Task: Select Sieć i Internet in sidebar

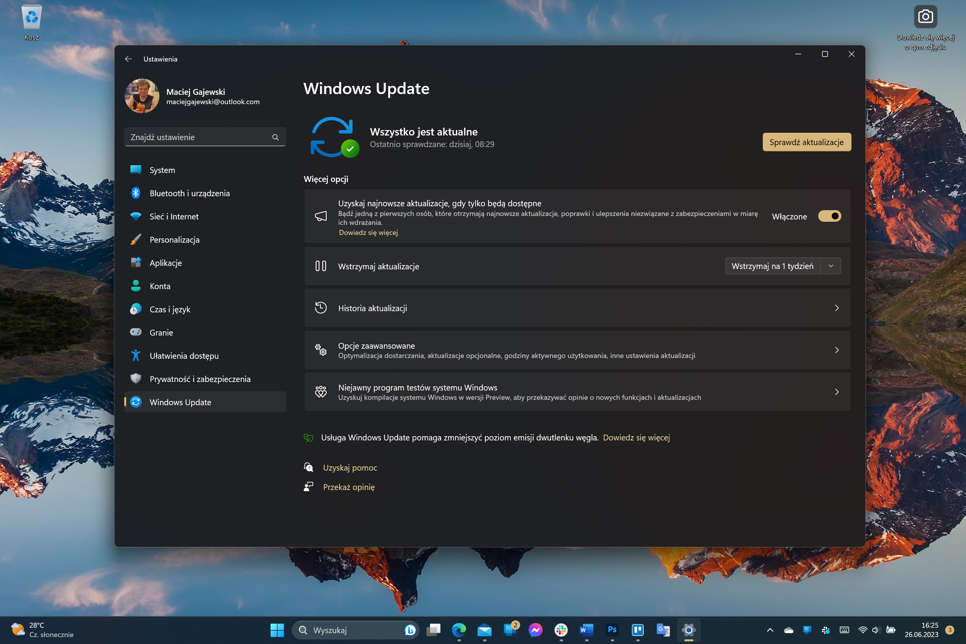Action: [x=205, y=216]
